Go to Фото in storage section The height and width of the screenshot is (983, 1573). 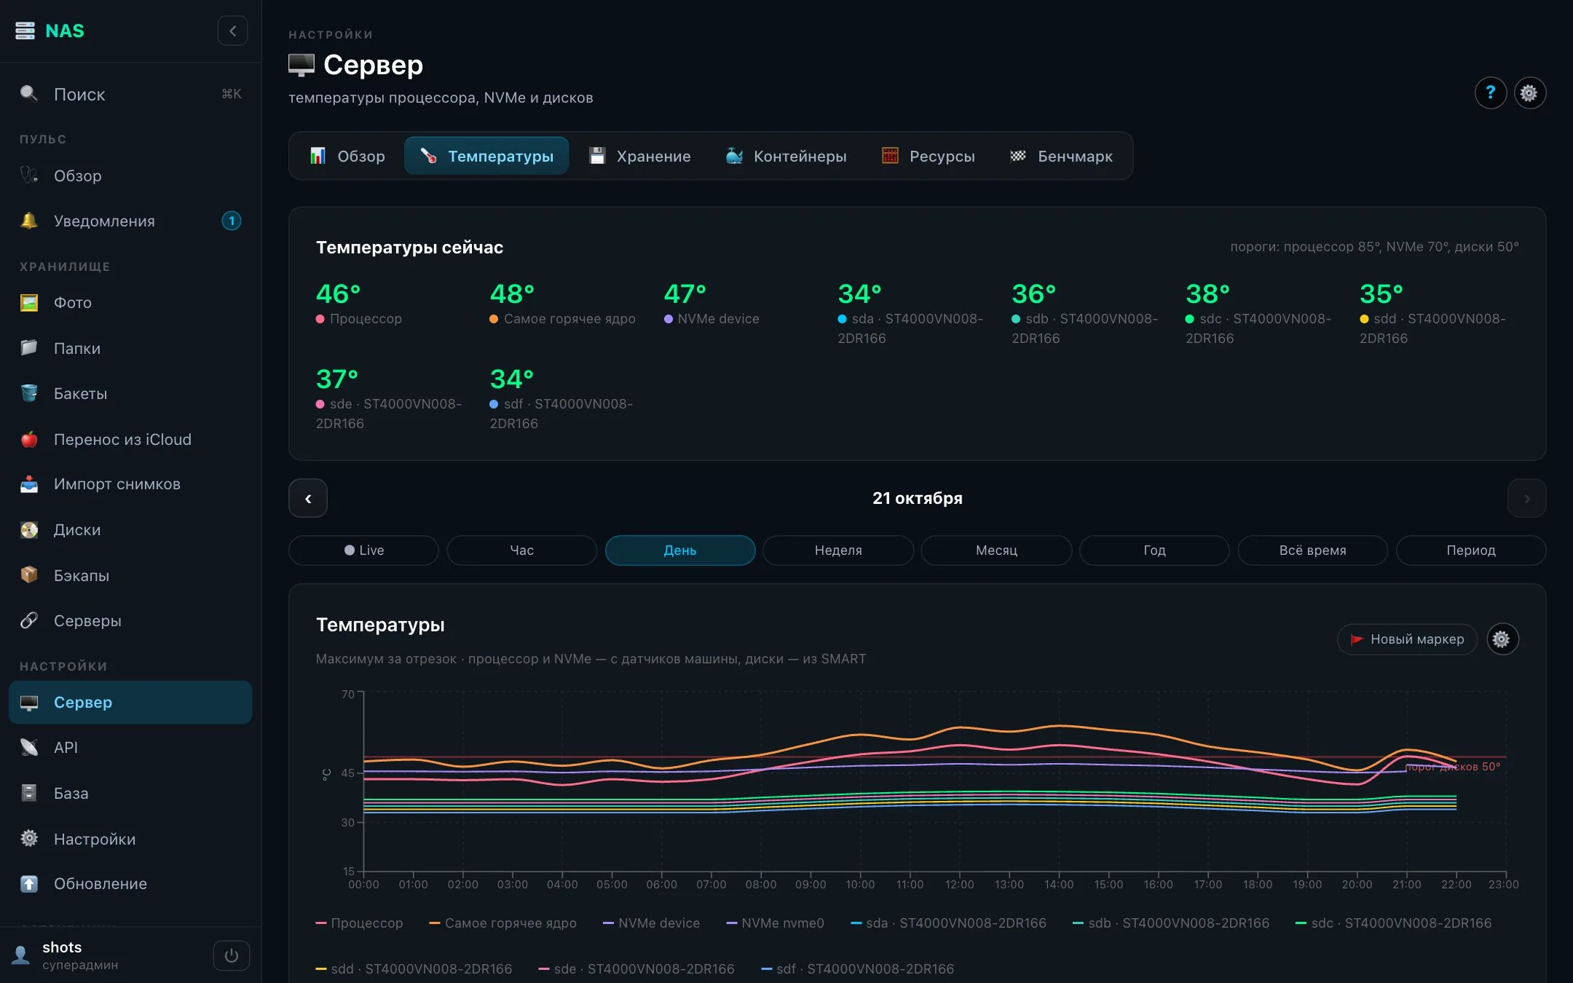[x=130, y=302]
